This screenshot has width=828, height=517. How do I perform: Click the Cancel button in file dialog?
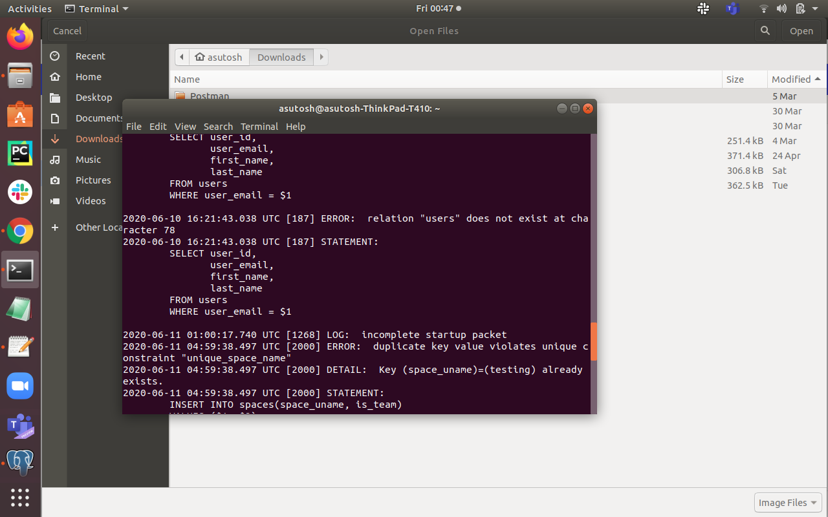tap(67, 30)
